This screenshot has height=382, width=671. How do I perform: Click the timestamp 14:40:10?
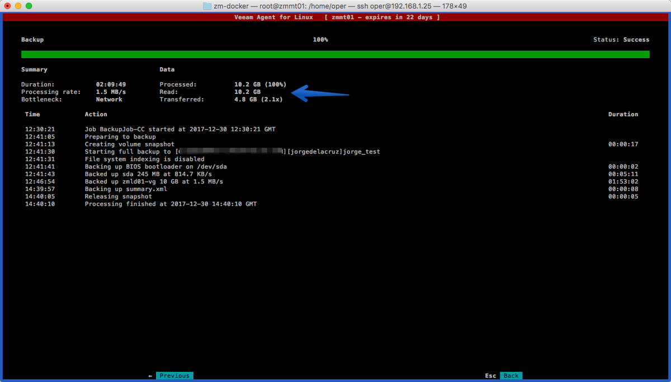[x=40, y=204]
